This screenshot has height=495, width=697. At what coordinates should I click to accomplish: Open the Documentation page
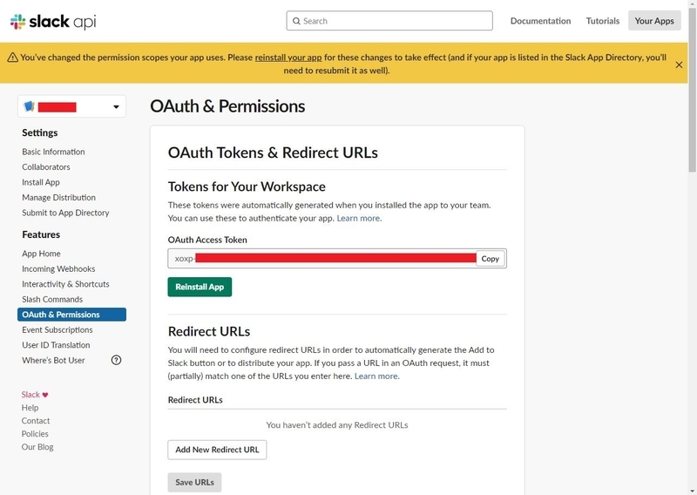pos(540,21)
